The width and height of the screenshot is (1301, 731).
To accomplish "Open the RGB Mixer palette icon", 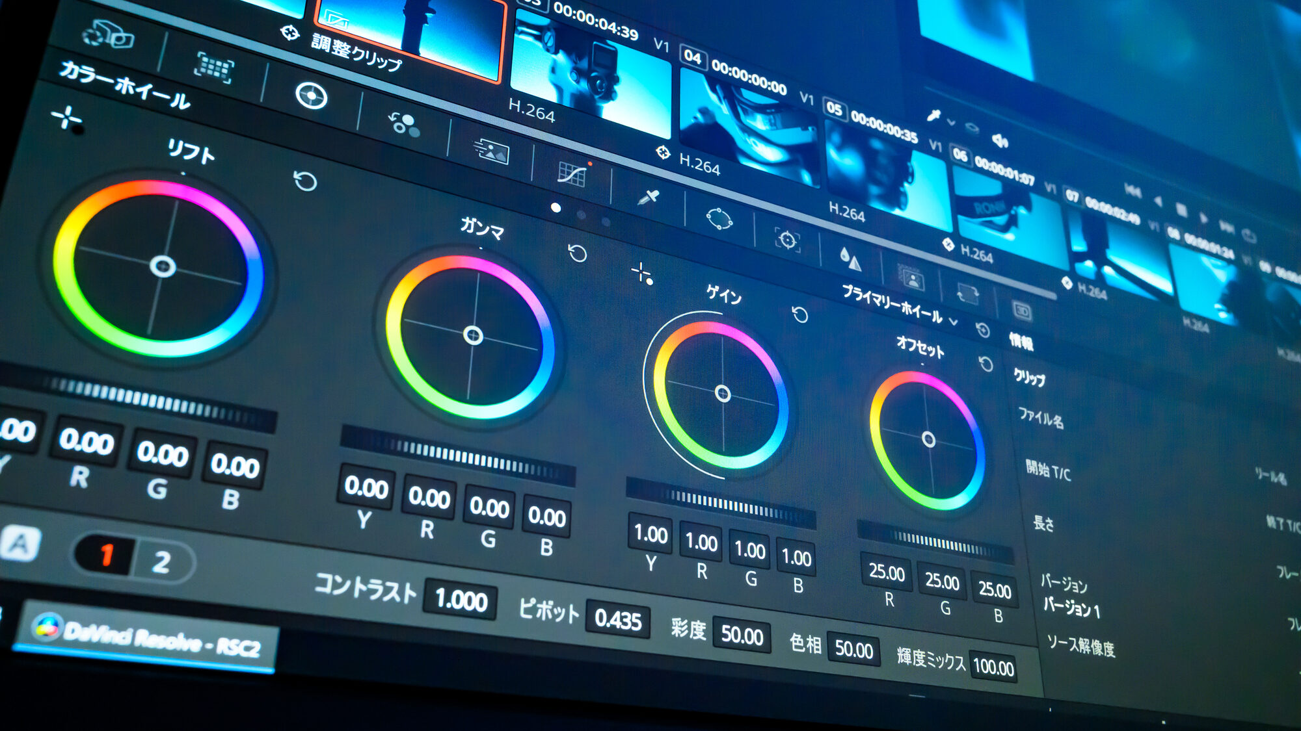I will click(404, 123).
